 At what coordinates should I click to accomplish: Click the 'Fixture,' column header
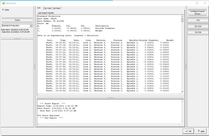[118, 40]
